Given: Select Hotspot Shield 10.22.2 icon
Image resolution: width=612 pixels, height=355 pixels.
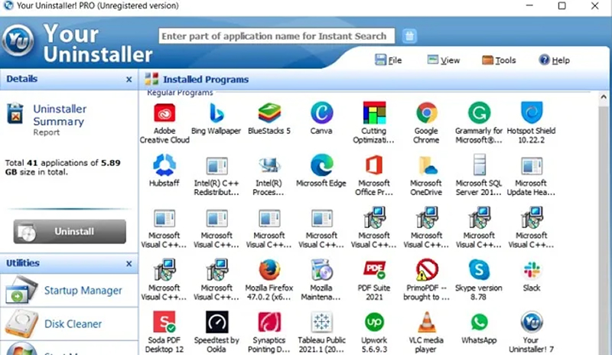Looking at the screenshot, I should [532, 113].
